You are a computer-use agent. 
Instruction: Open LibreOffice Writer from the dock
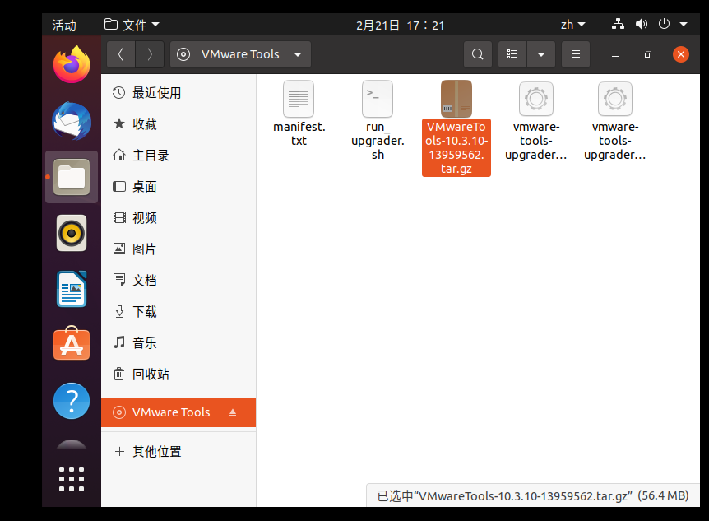[72, 289]
